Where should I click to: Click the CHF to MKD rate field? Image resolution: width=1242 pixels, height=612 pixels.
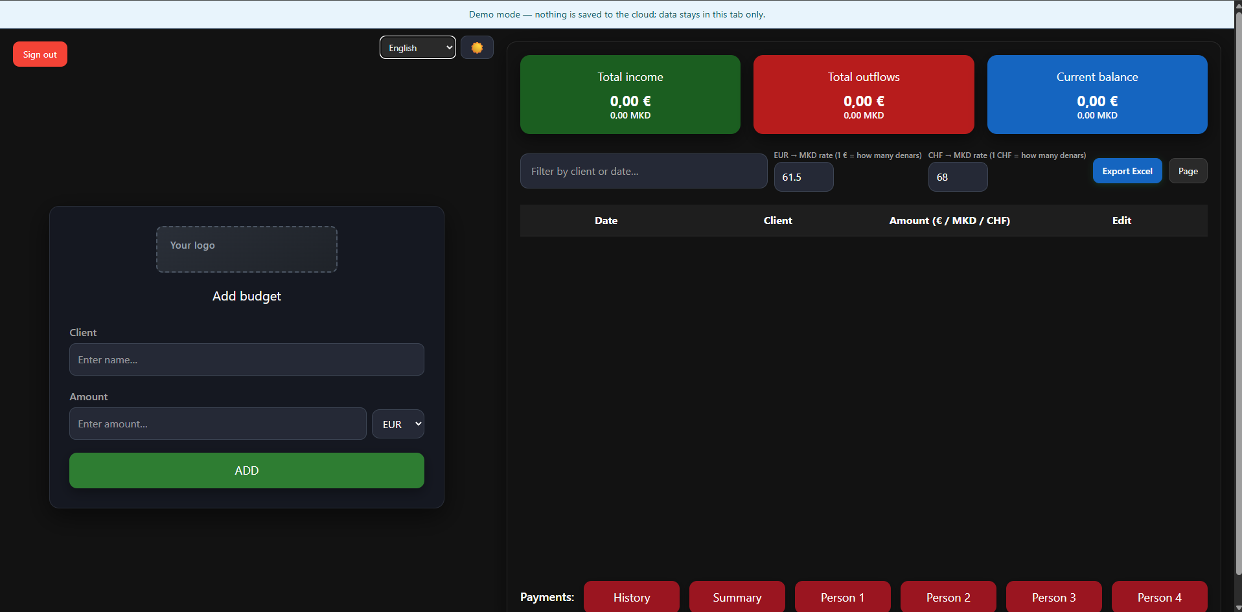click(958, 177)
